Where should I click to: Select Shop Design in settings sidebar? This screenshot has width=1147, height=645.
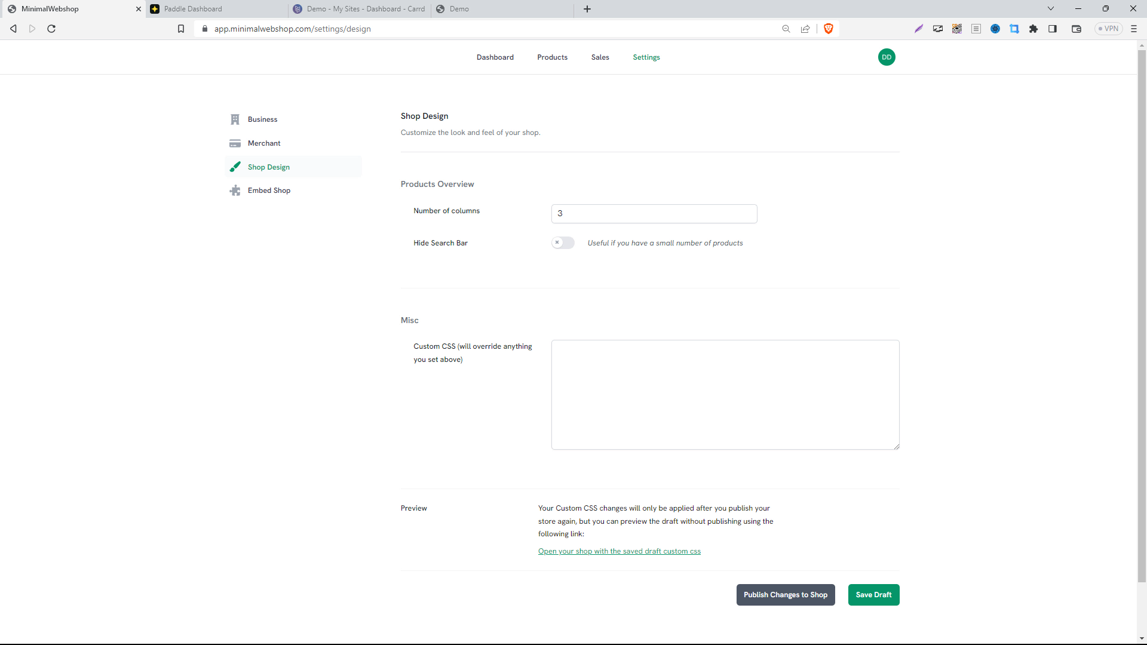(x=293, y=167)
